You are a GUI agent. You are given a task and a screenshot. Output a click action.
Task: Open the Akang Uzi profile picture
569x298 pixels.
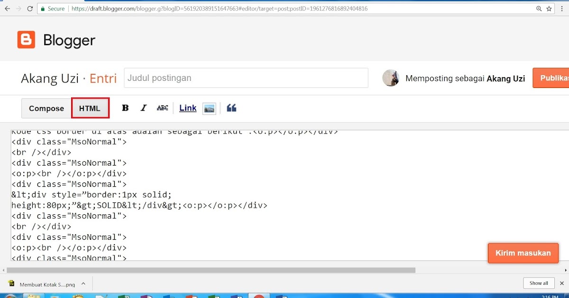391,78
